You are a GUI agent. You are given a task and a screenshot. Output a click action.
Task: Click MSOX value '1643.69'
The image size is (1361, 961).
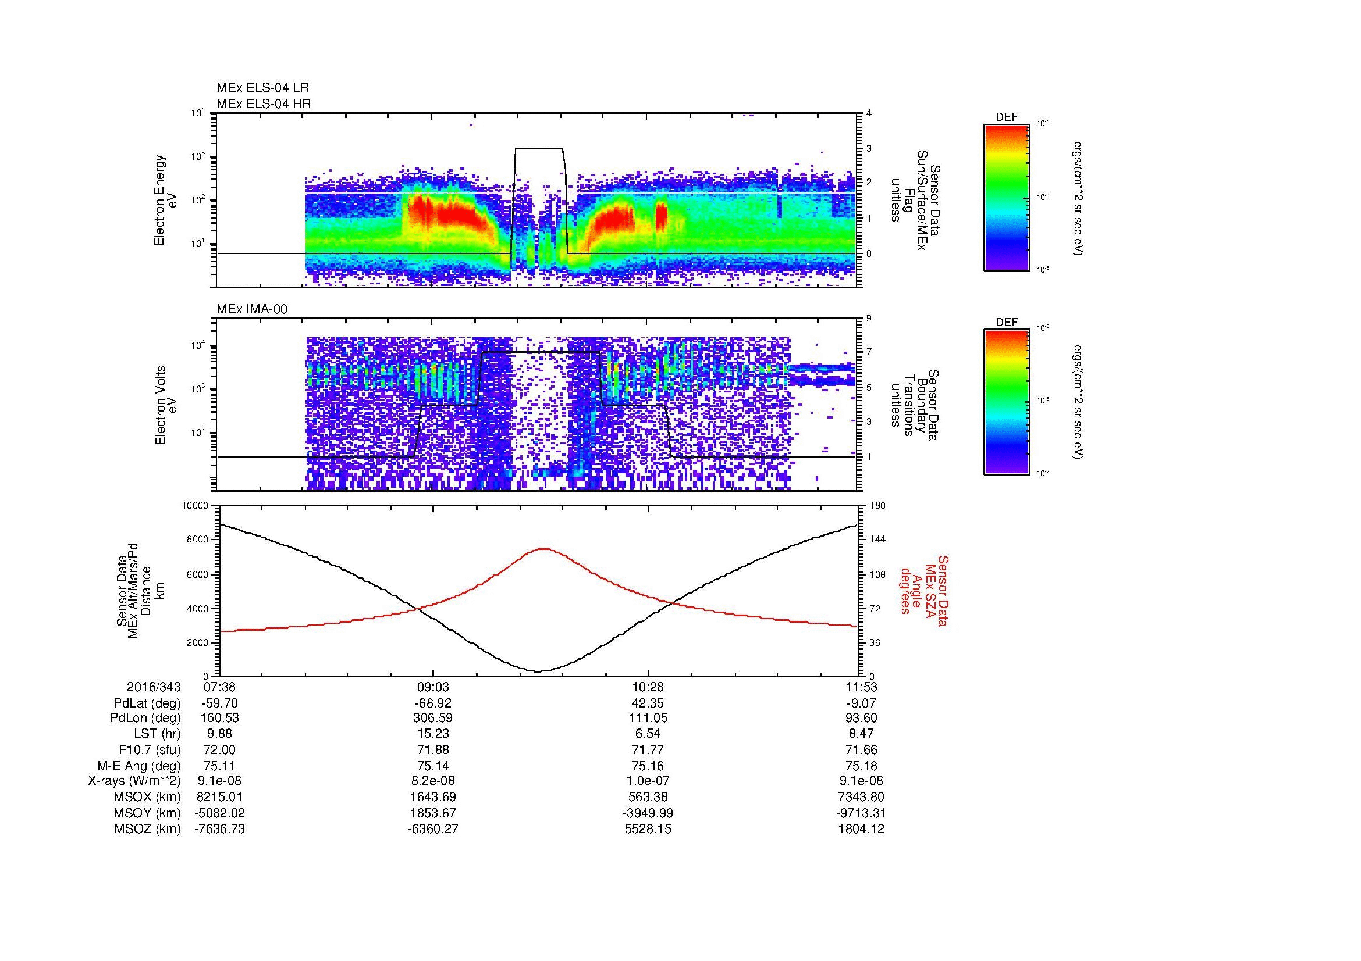pyautogui.click(x=434, y=797)
